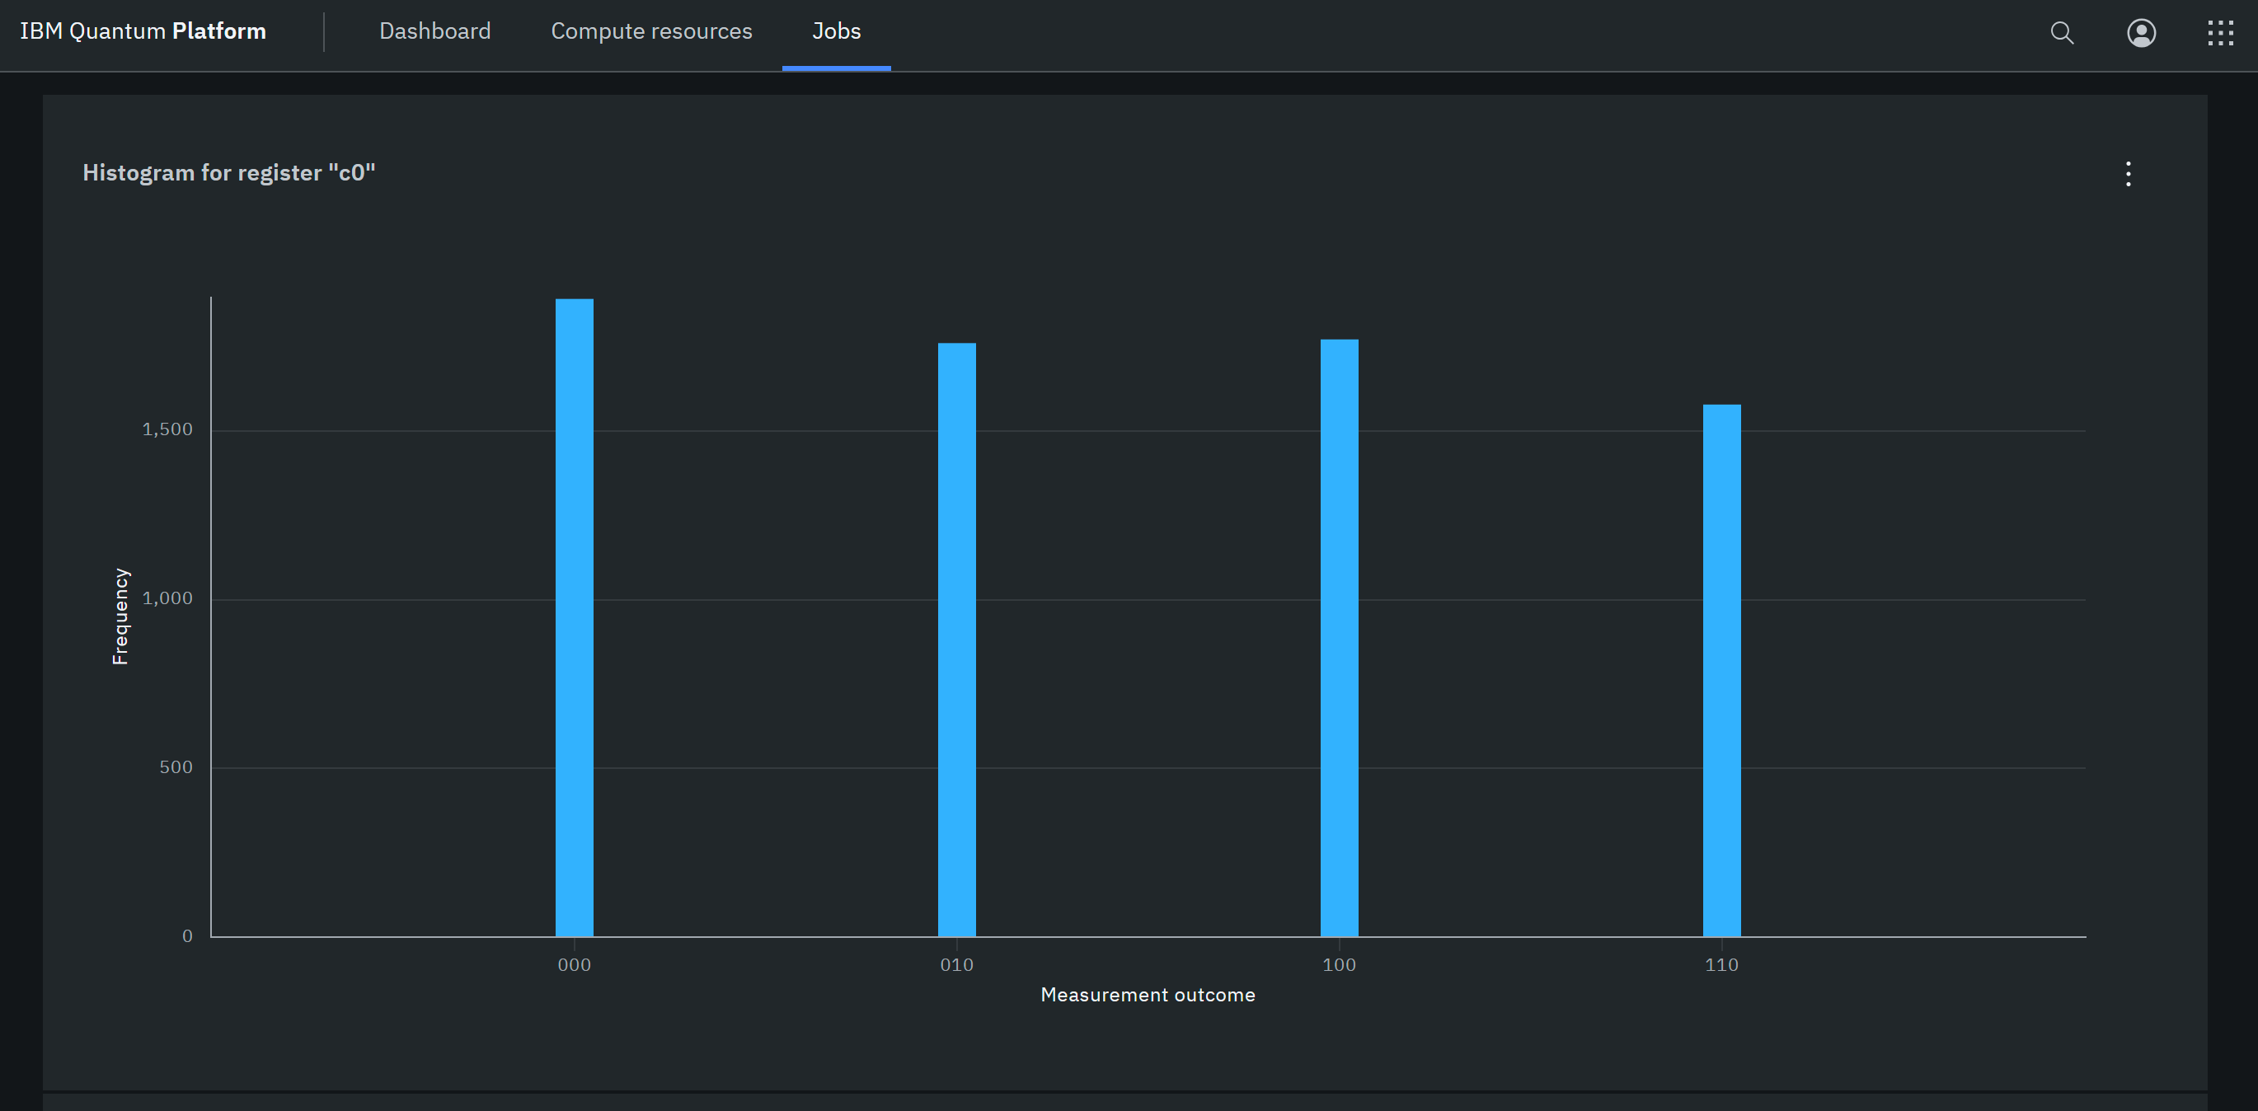This screenshot has width=2258, height=1111.
Task: Select the histogram bar for outcome 000
Action: [574, 617]
